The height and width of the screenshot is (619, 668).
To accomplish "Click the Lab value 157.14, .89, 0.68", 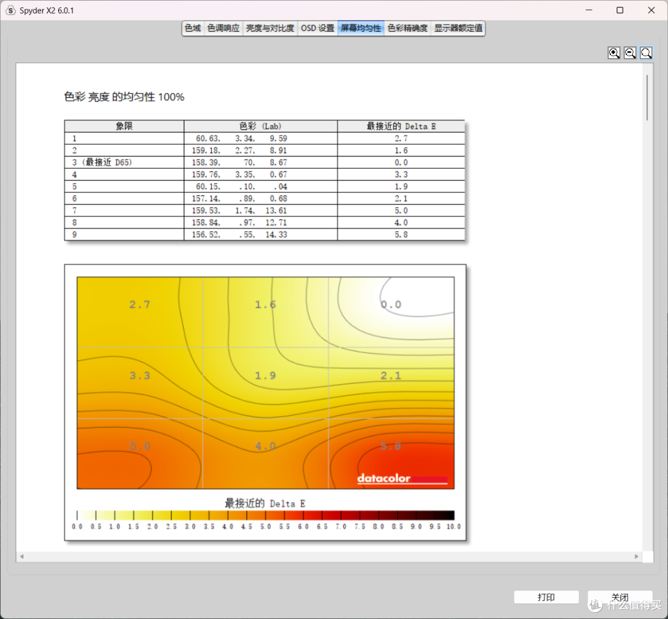I will 239,199.
